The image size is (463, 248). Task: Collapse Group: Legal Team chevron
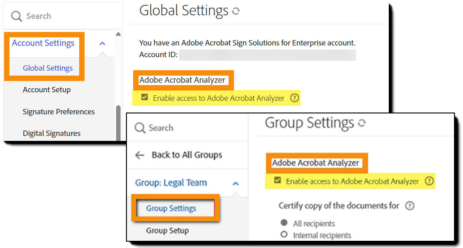click(235, 184)
